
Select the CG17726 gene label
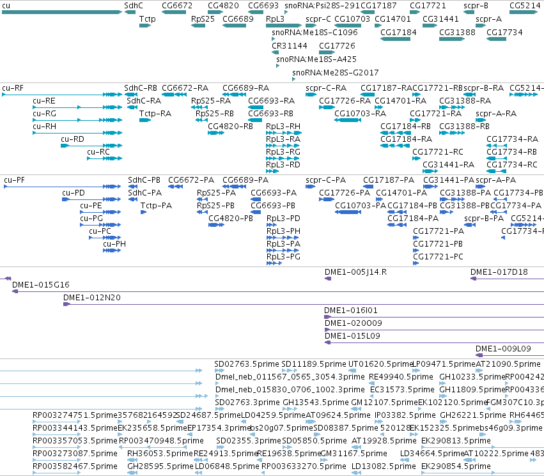(x=338, y=46)
